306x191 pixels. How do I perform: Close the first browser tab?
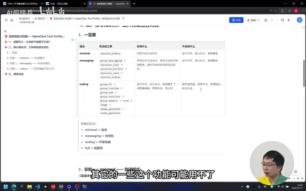point(42,4)
